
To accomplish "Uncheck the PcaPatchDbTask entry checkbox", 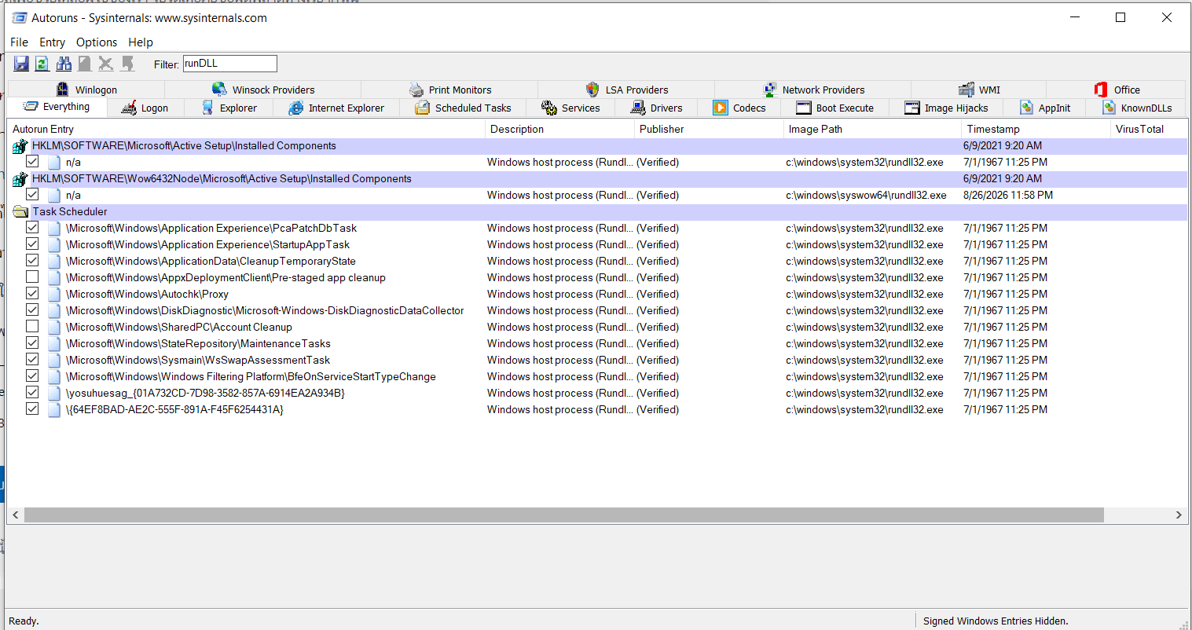I will [x=32, y=228].
